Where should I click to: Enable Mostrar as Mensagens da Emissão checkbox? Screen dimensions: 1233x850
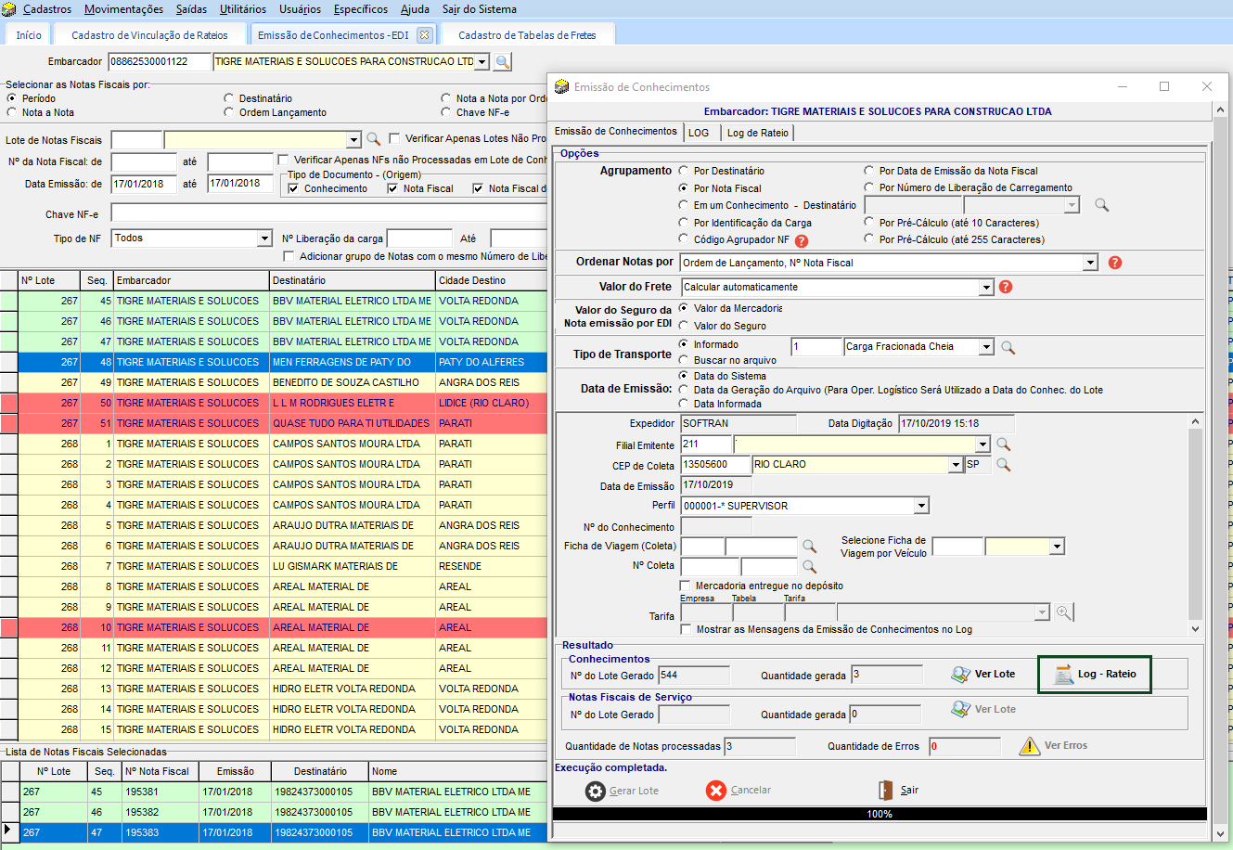click(x=686, y=629)
